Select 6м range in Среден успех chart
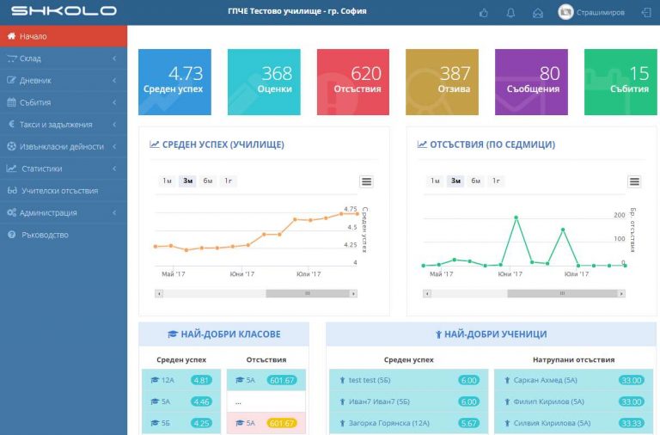660x435 pixels. click(208, 181)
